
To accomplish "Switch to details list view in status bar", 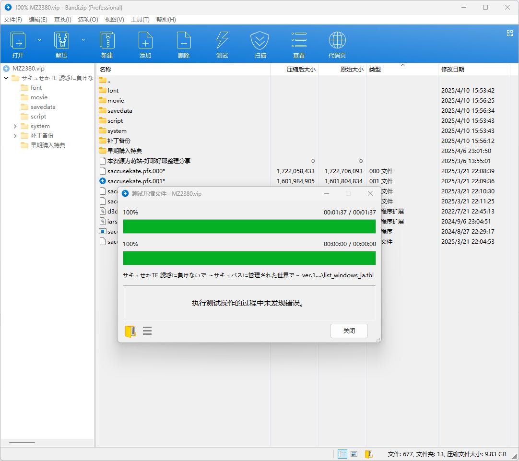I will click(342, 454).
